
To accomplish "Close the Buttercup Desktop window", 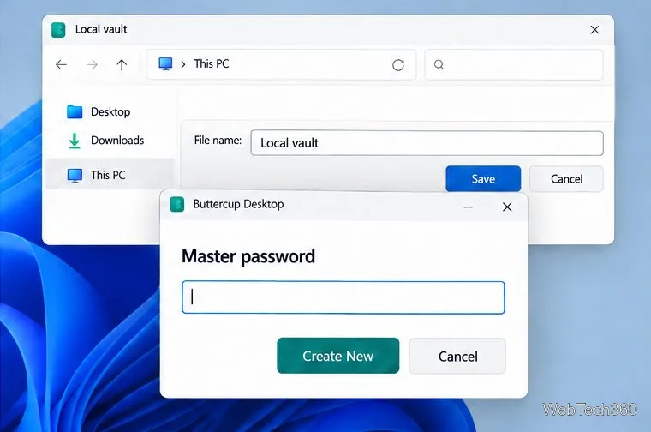I will tap(507, 207).
